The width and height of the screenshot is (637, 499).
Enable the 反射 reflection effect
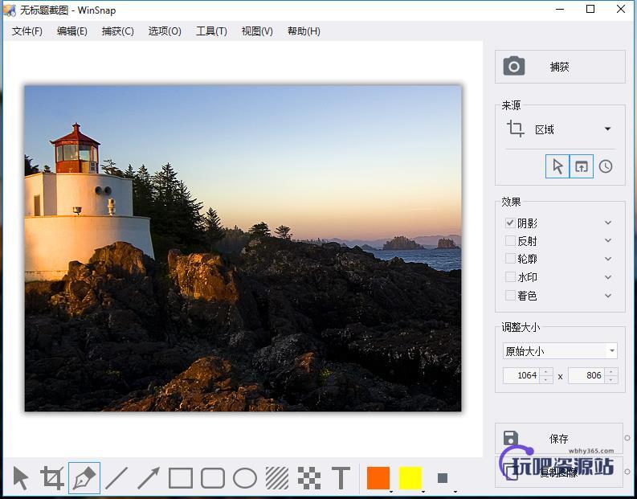pos(510,241)
